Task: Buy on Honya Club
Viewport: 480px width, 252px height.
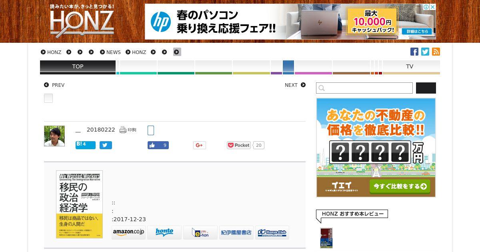Action: pos(272,232)
